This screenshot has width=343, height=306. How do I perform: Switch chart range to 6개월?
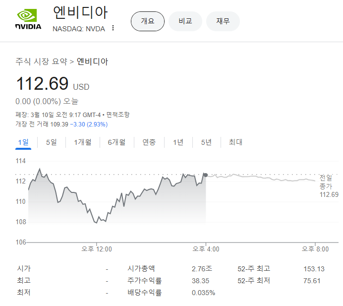116,142
